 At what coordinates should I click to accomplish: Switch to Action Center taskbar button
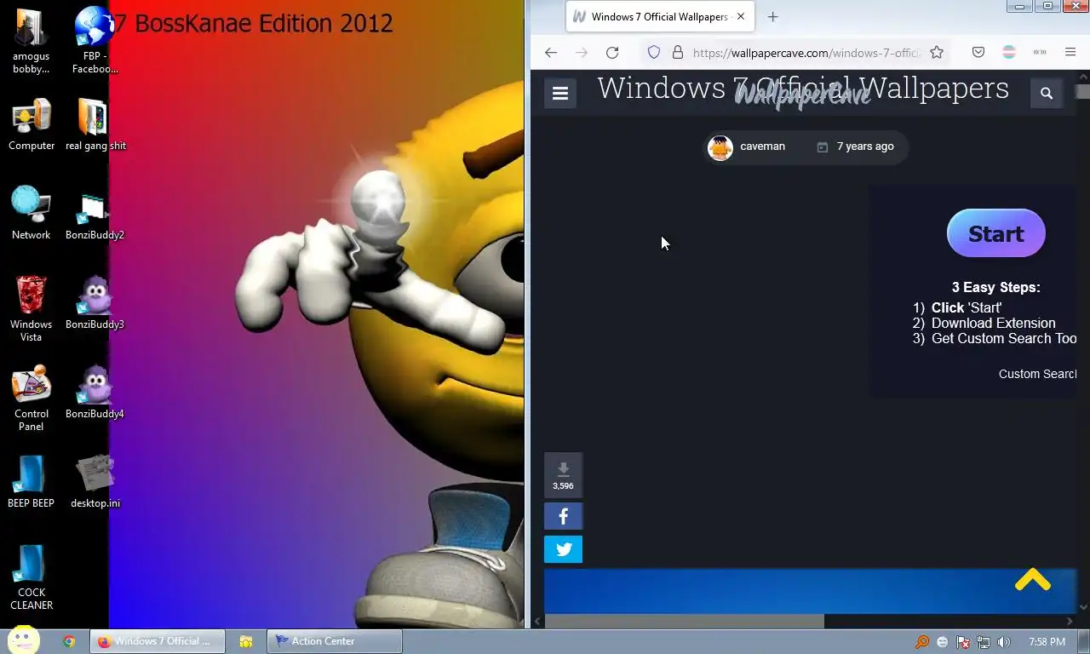tap(335, 641)
